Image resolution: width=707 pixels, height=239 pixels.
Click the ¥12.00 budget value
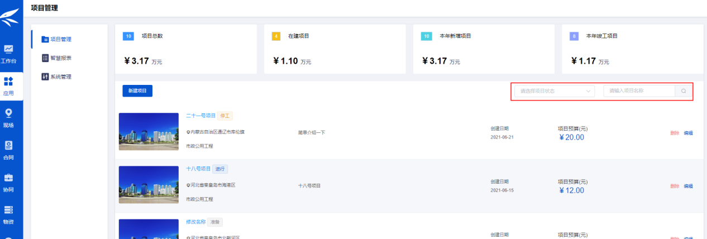click(x=571, y=190)
